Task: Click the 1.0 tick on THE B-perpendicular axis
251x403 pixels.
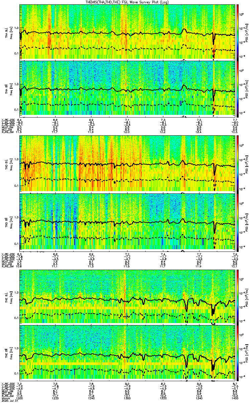Action: [16, 292]
